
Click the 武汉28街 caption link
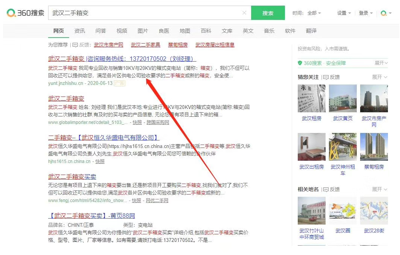click(x=374, y=231)
